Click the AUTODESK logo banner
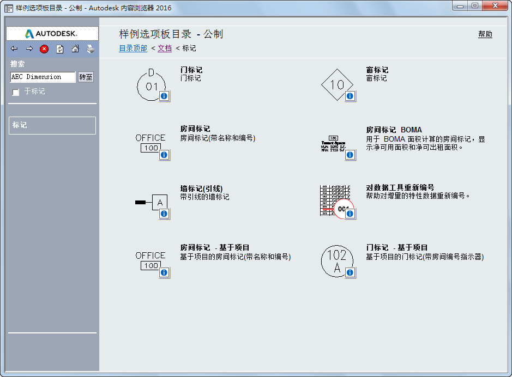The width and height of the screenshot is (512, 377). click(x=52, y=33)
